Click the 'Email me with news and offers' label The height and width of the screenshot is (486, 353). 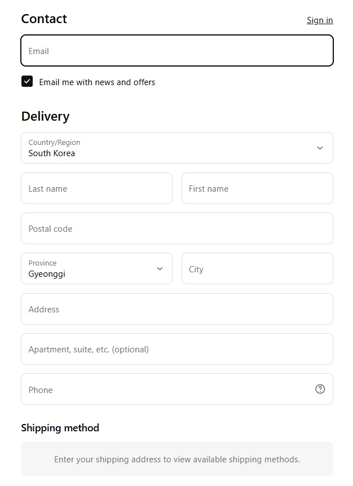pyautogui.click(x=97, y=82)
